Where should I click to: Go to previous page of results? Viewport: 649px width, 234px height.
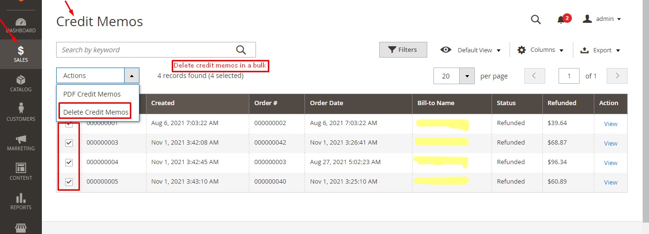click(x=534, y=76)
